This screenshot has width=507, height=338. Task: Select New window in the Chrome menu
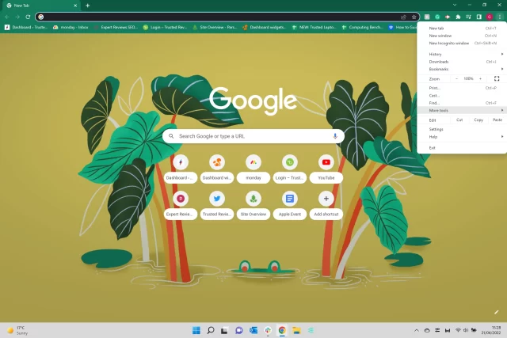(x=462, y=36)
